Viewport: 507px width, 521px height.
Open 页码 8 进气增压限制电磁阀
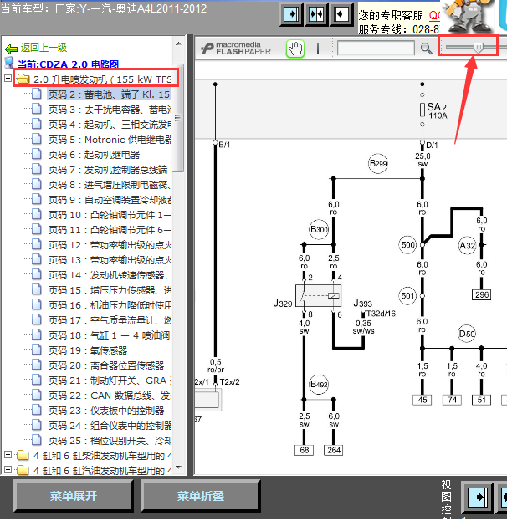click(110, 185)
